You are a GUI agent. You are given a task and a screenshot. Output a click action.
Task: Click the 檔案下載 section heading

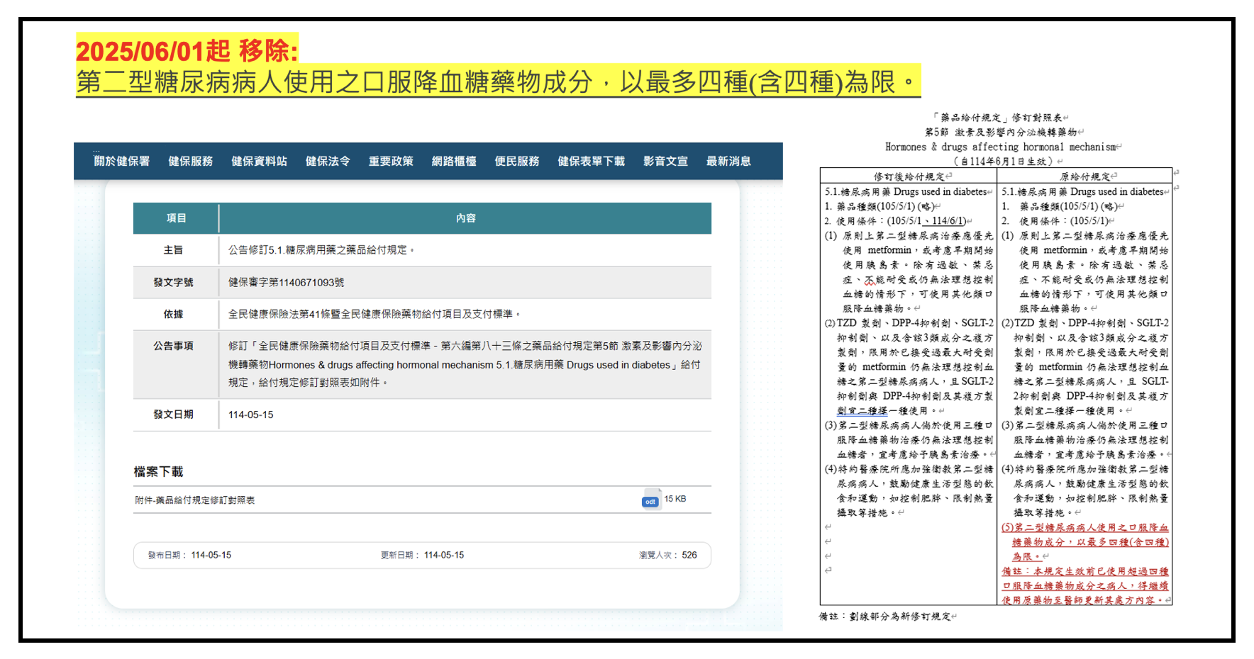pos(158,472)
